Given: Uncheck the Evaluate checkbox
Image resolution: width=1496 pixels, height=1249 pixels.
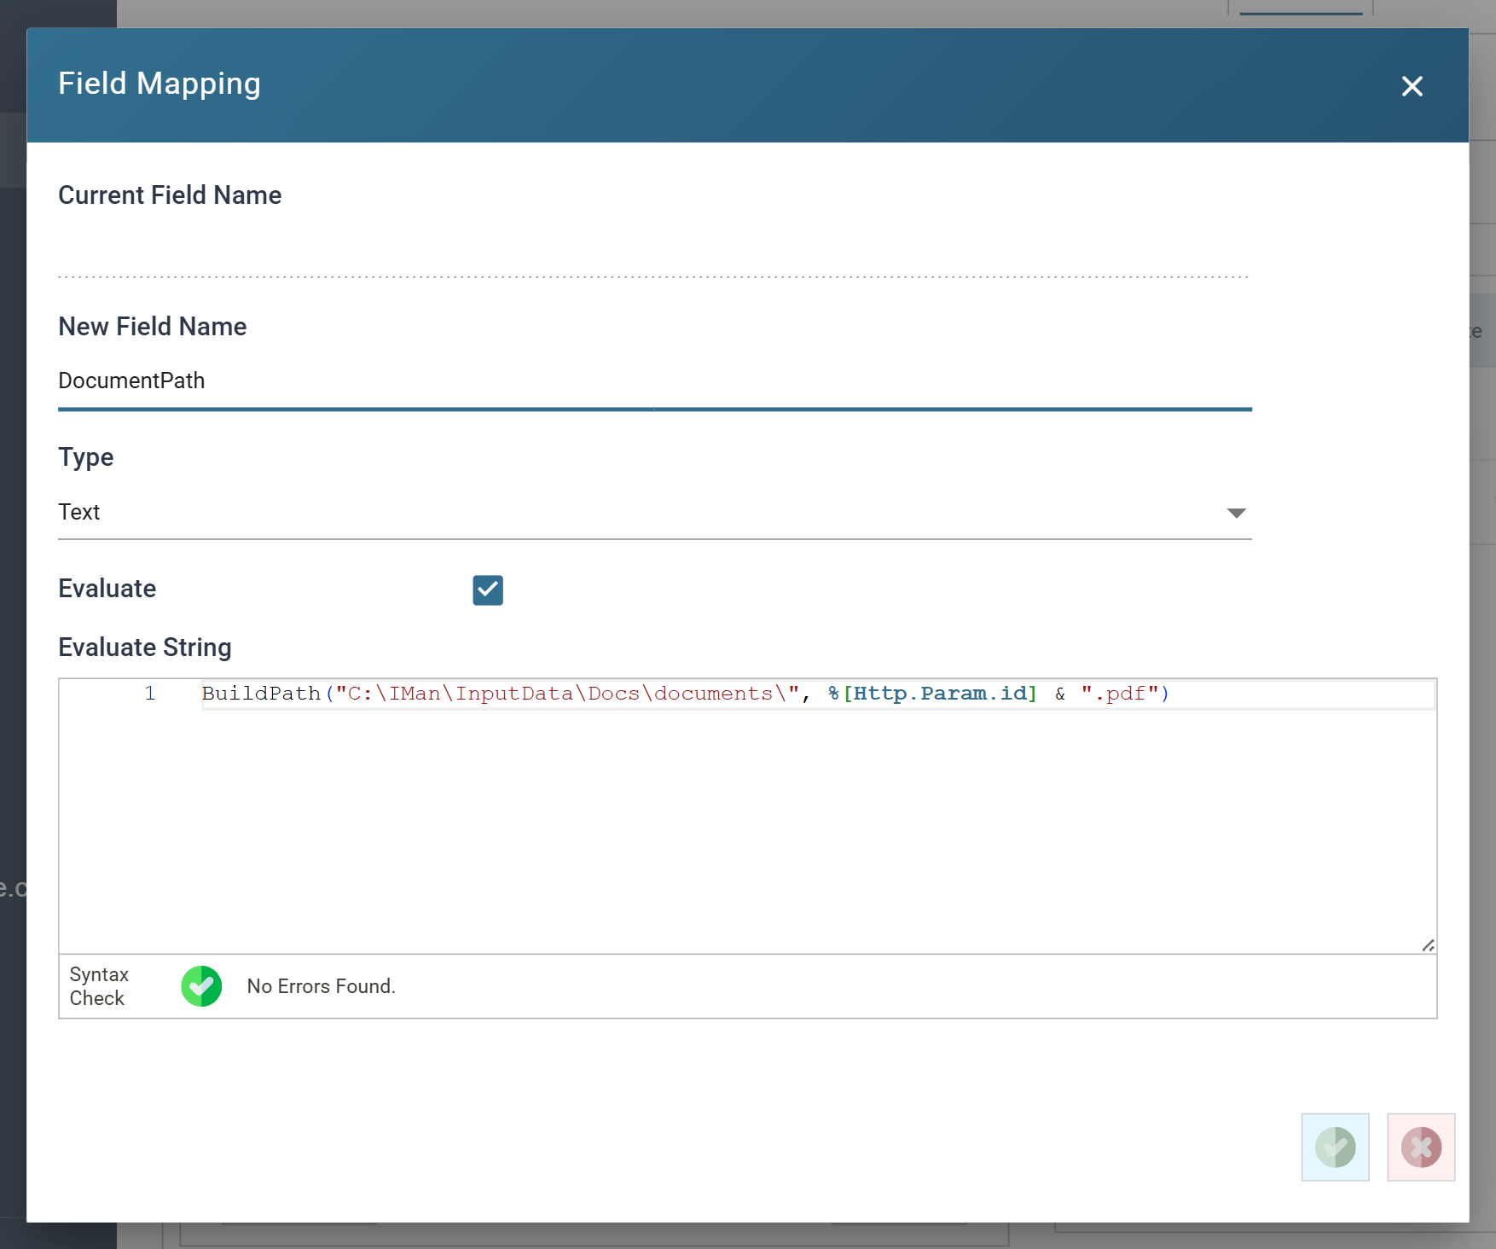Looking at the screenshot, I should [x=488, y=590].
